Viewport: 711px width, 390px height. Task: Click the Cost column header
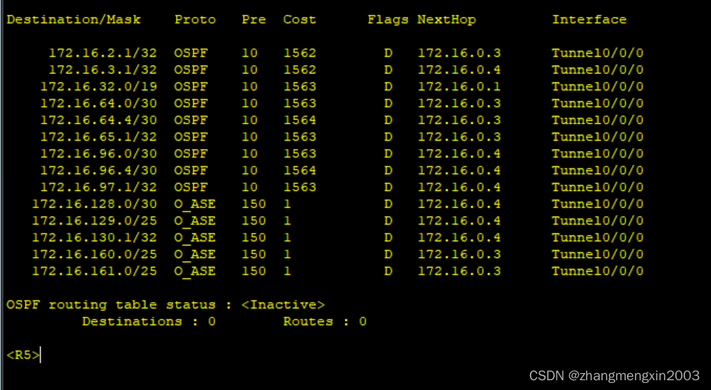click(299, 20)
